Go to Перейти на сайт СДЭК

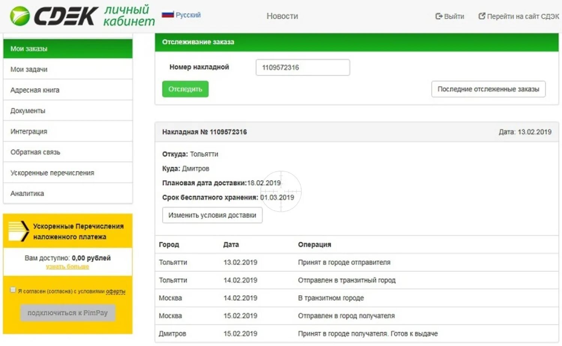coord(519,16)
